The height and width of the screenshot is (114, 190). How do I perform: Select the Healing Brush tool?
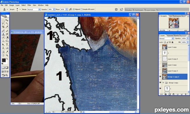click(x=3, y=31)
